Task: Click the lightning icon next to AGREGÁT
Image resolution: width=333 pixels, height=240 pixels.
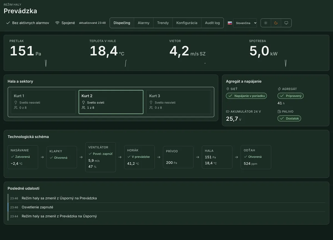Action: click(x=279, y=89)
